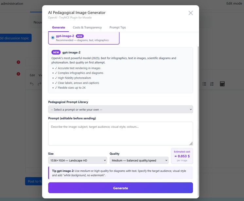
Task: Select the bullet list icon
Action: tap(204, 84)
